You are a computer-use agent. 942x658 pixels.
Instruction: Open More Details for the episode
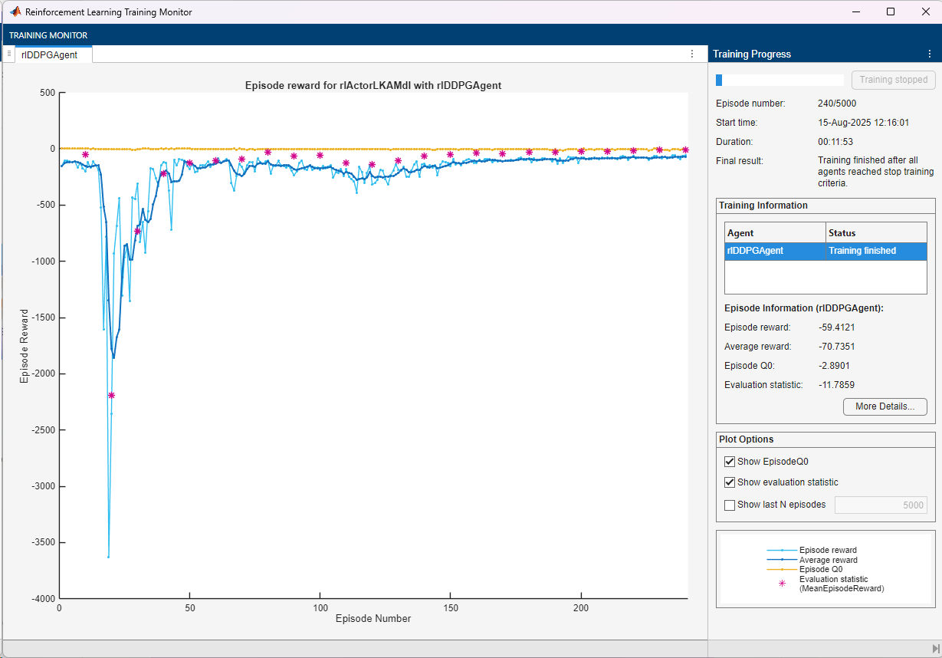click(885, 406)
